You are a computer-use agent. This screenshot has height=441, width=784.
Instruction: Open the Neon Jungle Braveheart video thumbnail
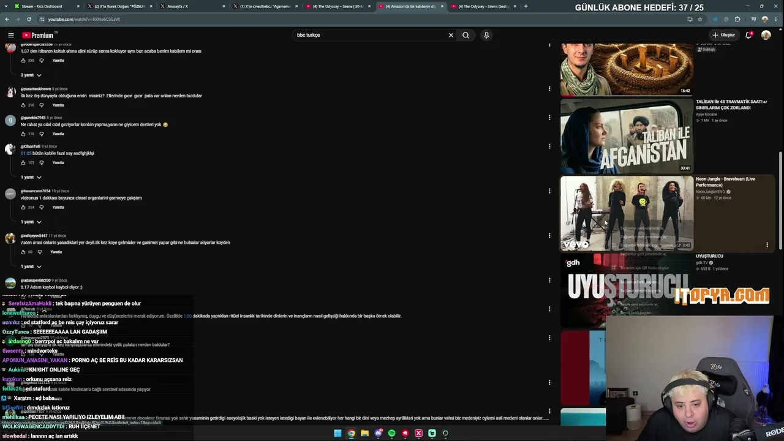627,214
